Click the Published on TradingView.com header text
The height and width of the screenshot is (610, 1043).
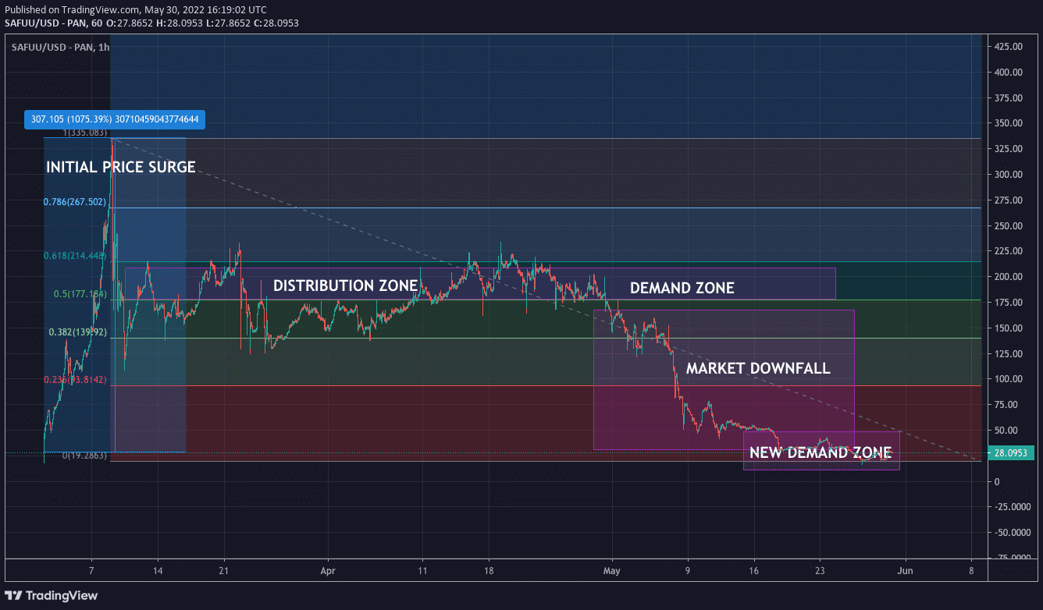[x=135, y=9]
